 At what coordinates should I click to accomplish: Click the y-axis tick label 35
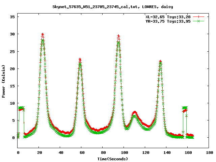click(x=12, y=17)
